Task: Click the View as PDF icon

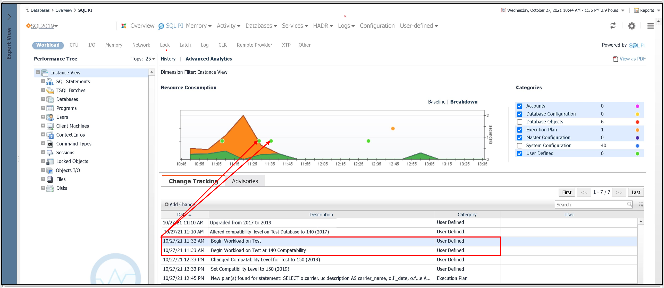Action: click(616, 59)
